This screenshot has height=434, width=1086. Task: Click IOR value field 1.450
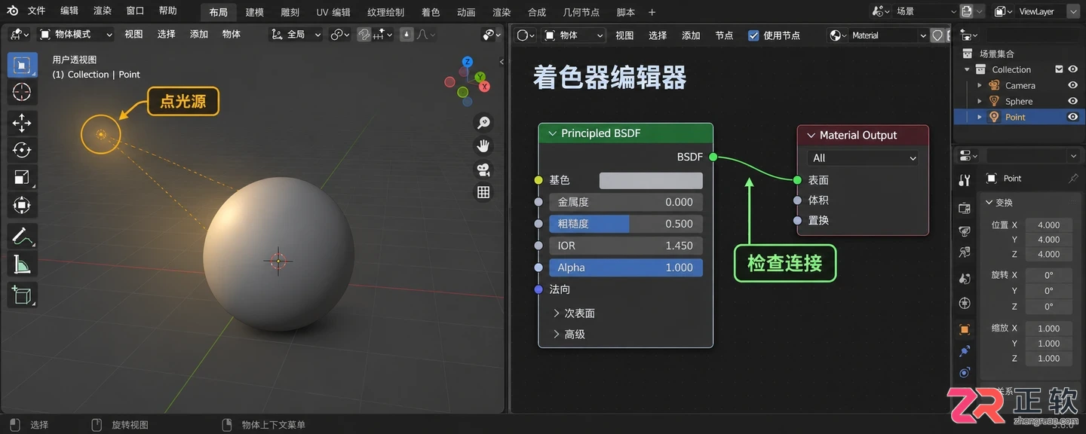pyautogui.click(x=626, y=246)
